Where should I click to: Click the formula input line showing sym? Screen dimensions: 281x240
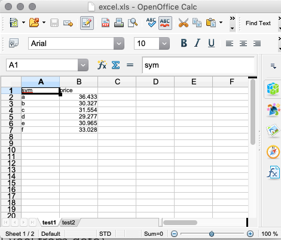198,65
